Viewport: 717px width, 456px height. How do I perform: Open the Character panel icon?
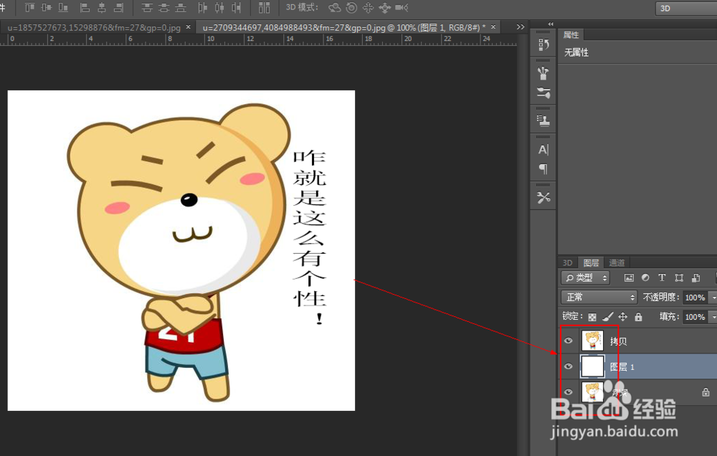click(543, 150)
